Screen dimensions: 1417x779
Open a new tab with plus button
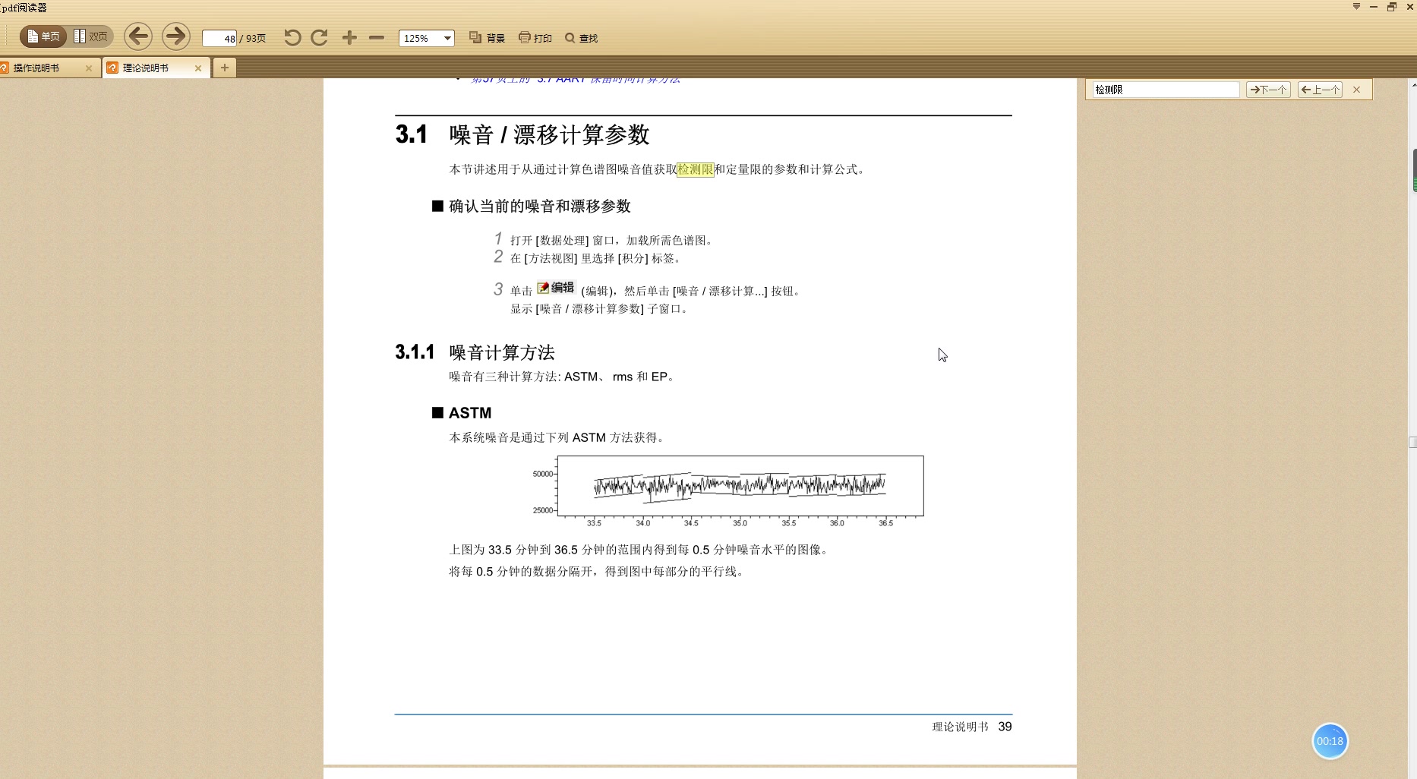coord(224,68)
